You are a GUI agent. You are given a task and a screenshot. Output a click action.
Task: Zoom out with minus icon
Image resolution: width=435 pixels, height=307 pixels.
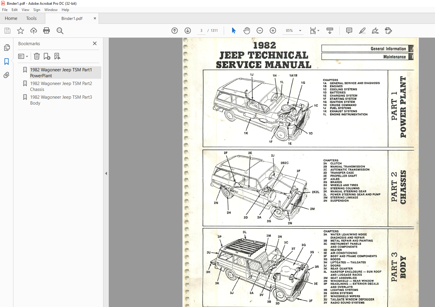(260, 31)
